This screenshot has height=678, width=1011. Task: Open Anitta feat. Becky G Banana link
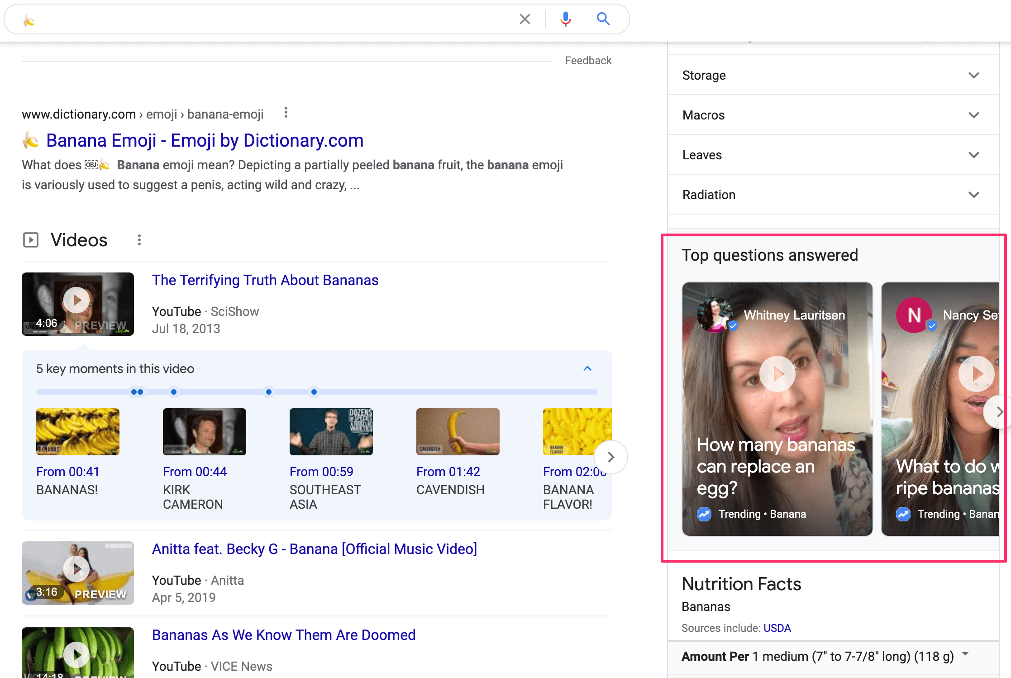[315, 549]
